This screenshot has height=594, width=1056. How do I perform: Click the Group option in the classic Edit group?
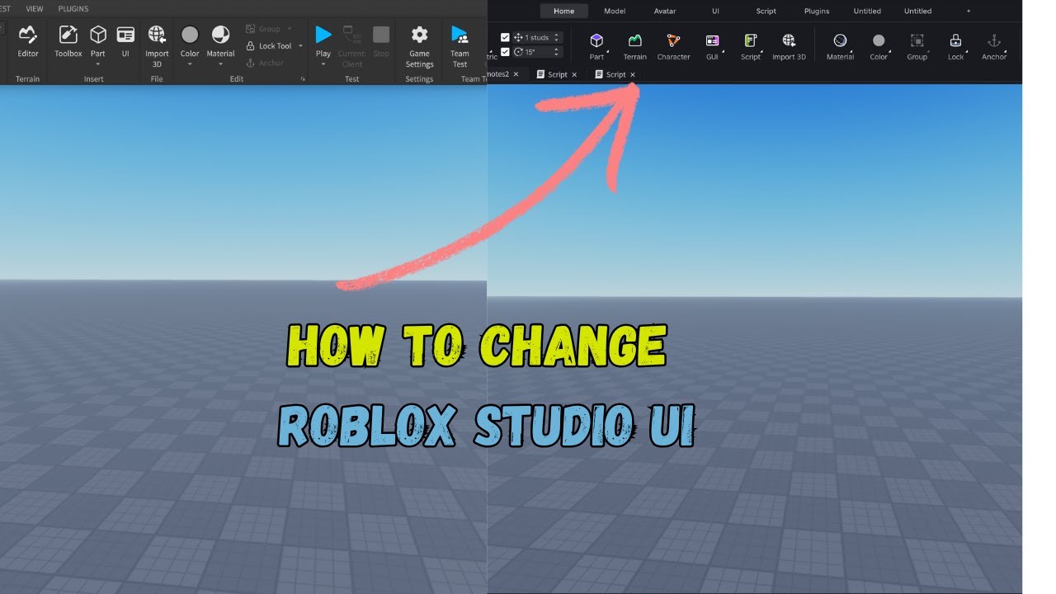click(263, 29)
